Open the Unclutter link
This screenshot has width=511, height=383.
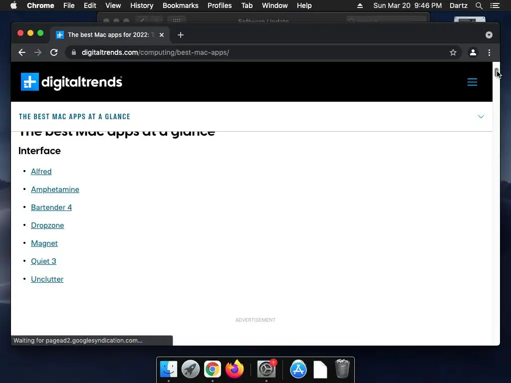pyautogui.click(x=47, y=279)
